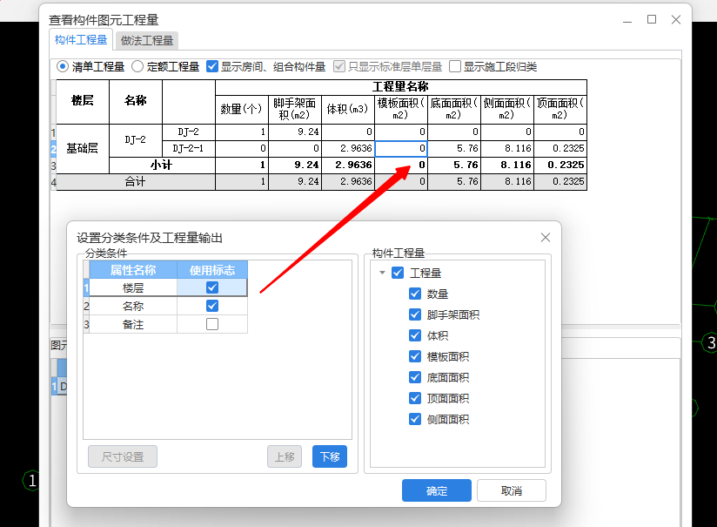This screenshot has width=717, height=527.
Task: Click the 尺寸设置 button
Action: coord(123,456)
